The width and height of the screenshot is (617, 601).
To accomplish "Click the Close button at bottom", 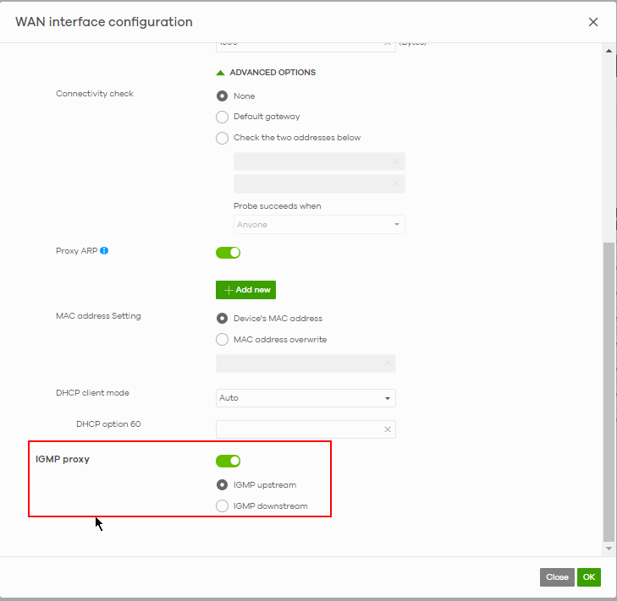I will (557, 577).
